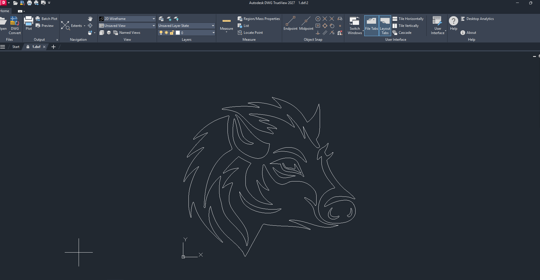Open the Unsaved Layer State dropdown
The image size is (540, 280).
pos(213,26)
